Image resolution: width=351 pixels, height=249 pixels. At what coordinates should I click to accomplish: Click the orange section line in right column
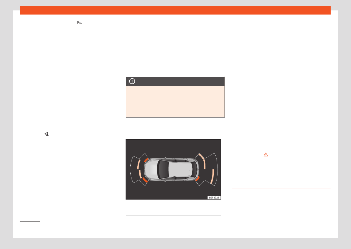281,189
